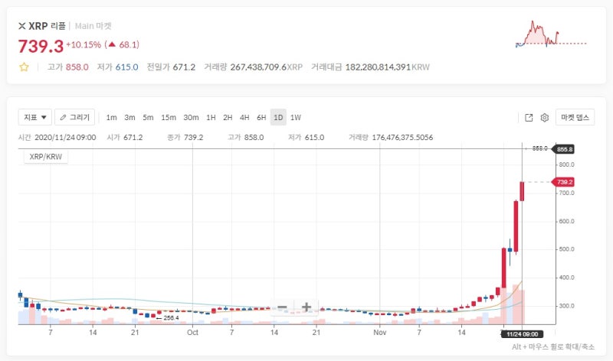Viewport: 613px width, 361px height.
Task: Click the 고가 858.0 high value in header
Action: coord(67,67)
